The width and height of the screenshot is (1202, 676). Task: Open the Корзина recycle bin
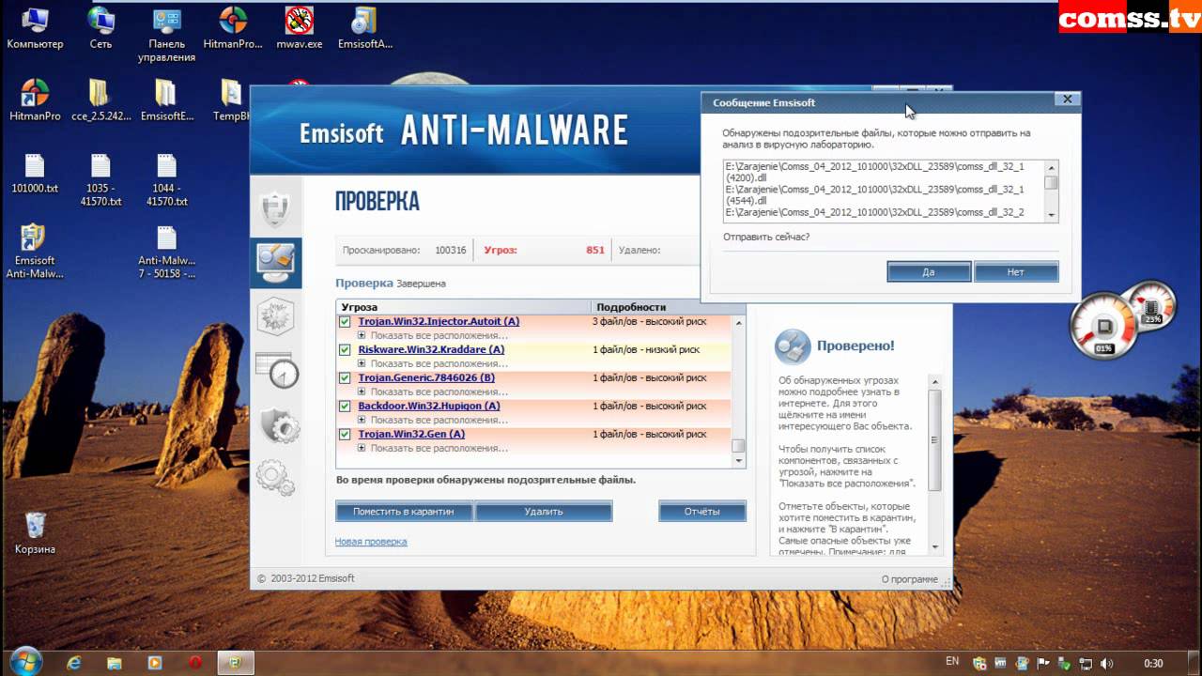(35, 532)
